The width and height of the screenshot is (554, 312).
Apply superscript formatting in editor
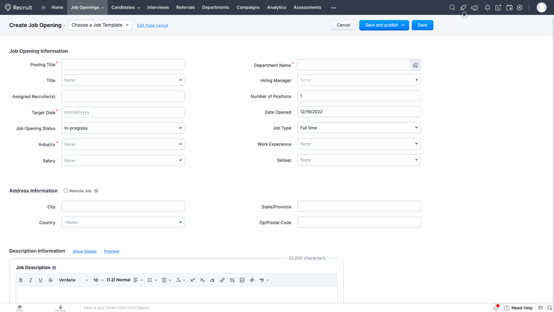192,280
